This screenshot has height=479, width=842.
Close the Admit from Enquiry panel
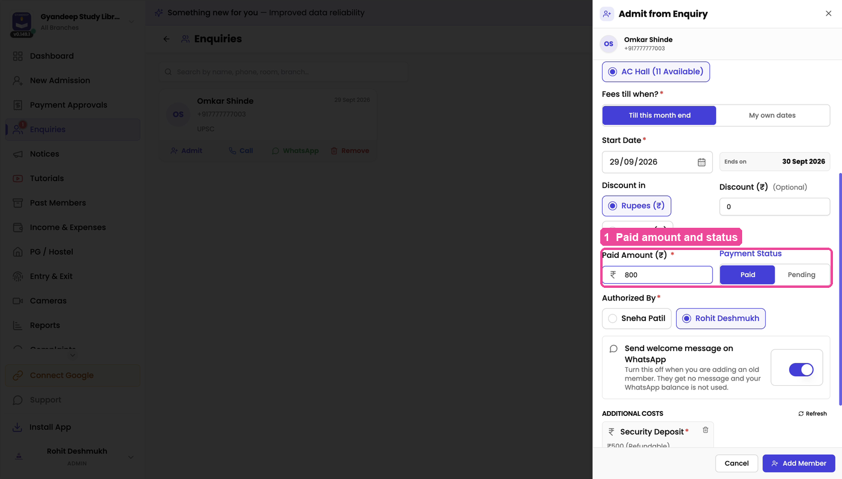tap(829, 14)
